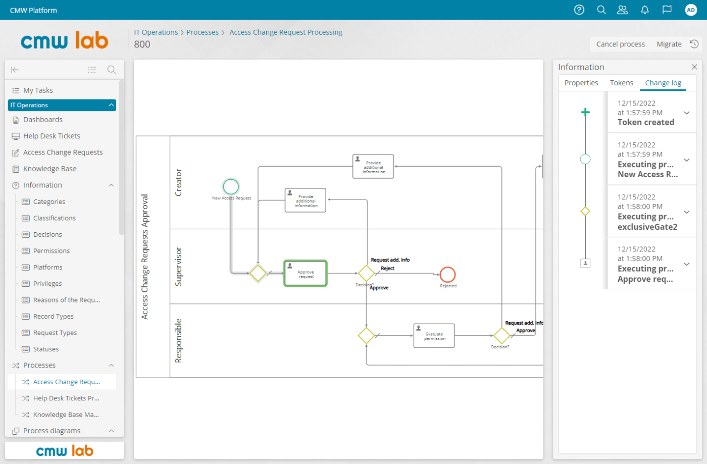Switch to the Tokens tab

tap(621, 83)
